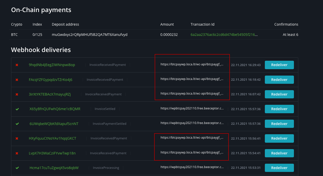Click the truncated btcpaywp.loca.lt URL in first row
This screenshot has width=323, height=176.
click(191, 64)
